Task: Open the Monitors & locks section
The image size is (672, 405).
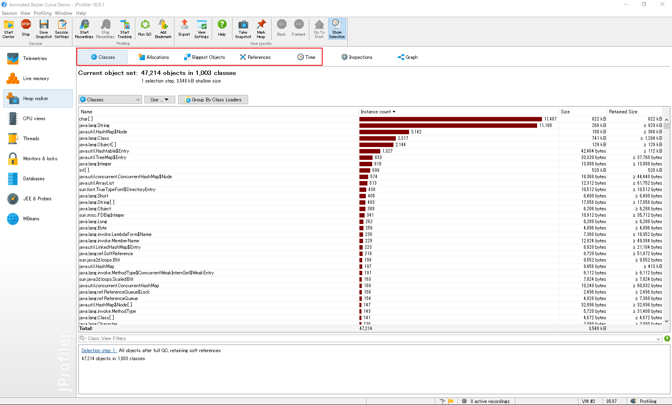Action: point(38,159)
